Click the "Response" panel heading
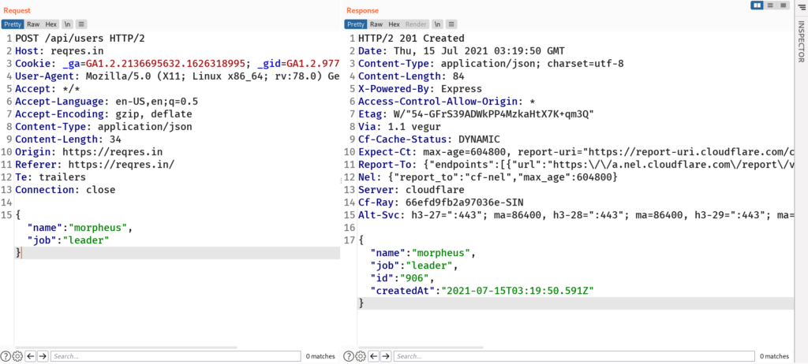Image resolution: width=808 pixels, height=364 pixels. [362, 10]
